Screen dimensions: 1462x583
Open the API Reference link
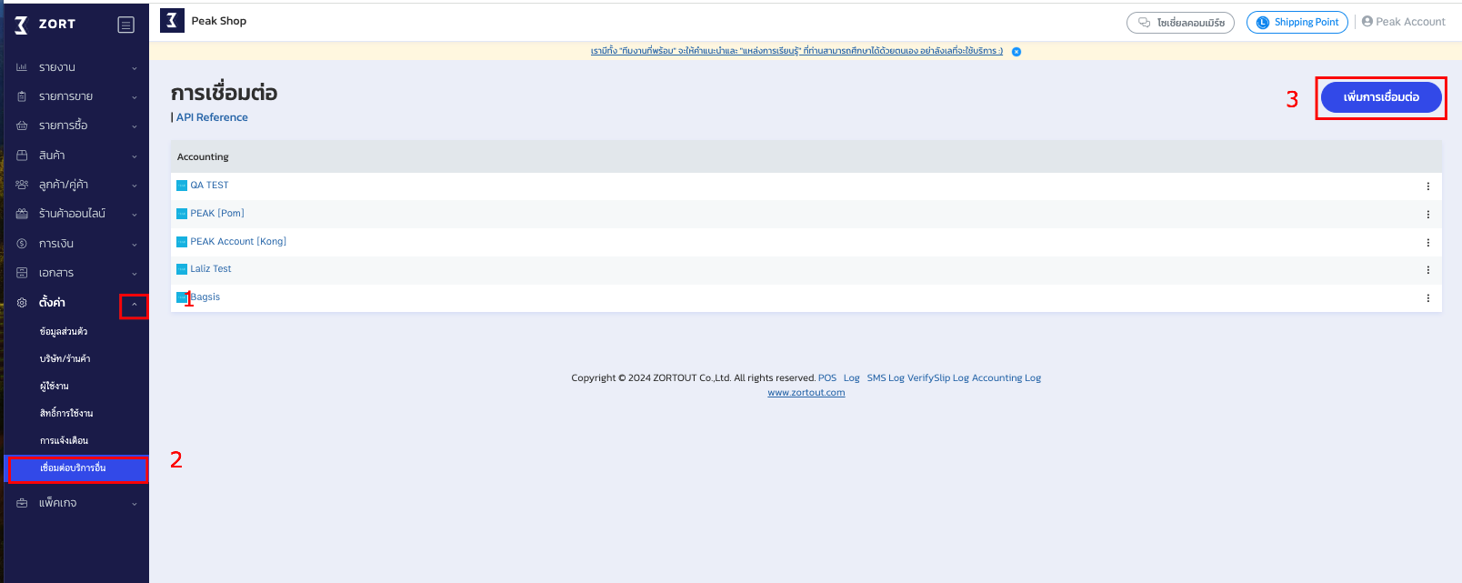point(212,117)
